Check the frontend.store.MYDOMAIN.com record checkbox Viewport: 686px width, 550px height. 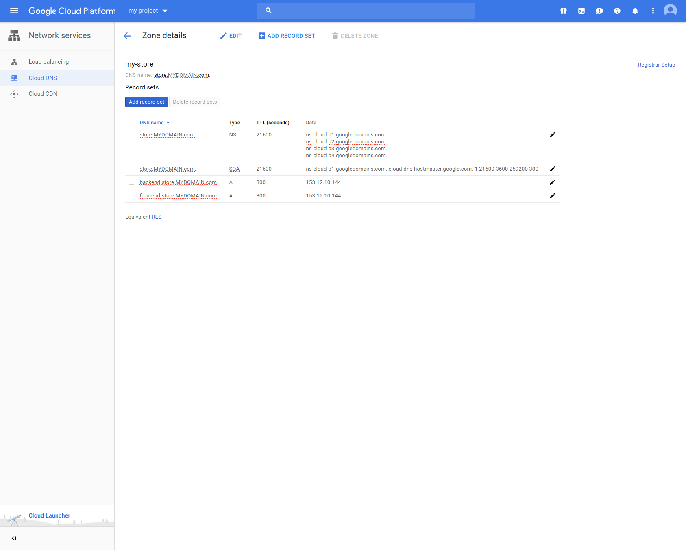131,196
